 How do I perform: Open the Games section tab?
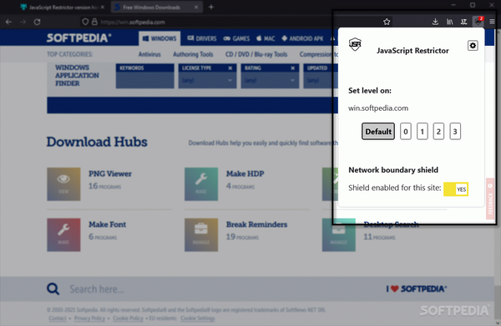[237, 38]
